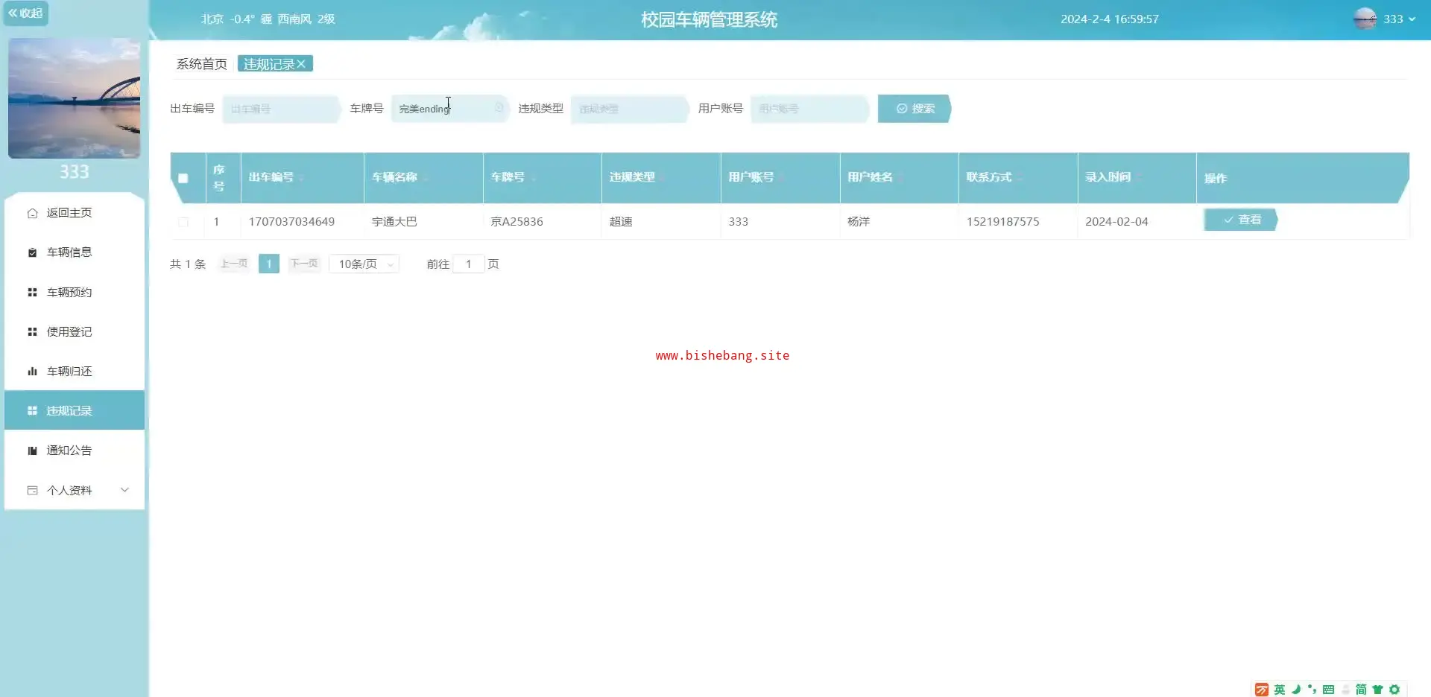Open 使用登记 from the sidebar
Image resolution: width=1431 pixels, height=697 pixels.
click(75, 332)
